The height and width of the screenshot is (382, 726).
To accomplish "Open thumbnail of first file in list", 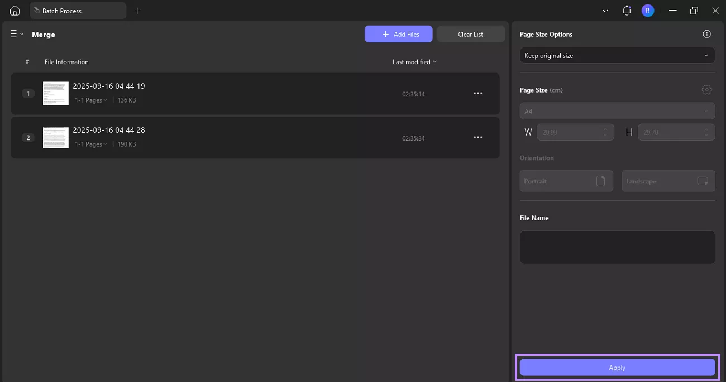I will coord(56,93).
